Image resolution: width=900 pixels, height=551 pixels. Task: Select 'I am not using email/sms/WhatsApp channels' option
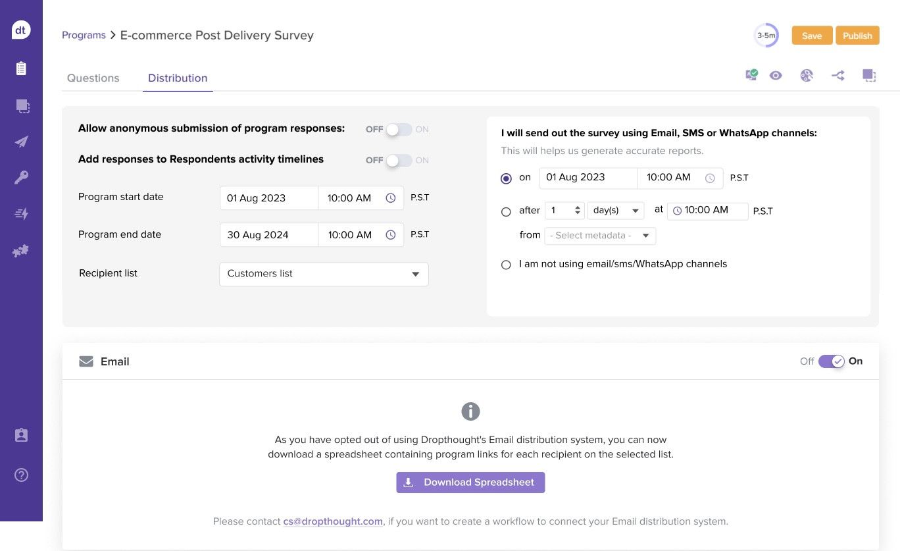pos(506,265)
